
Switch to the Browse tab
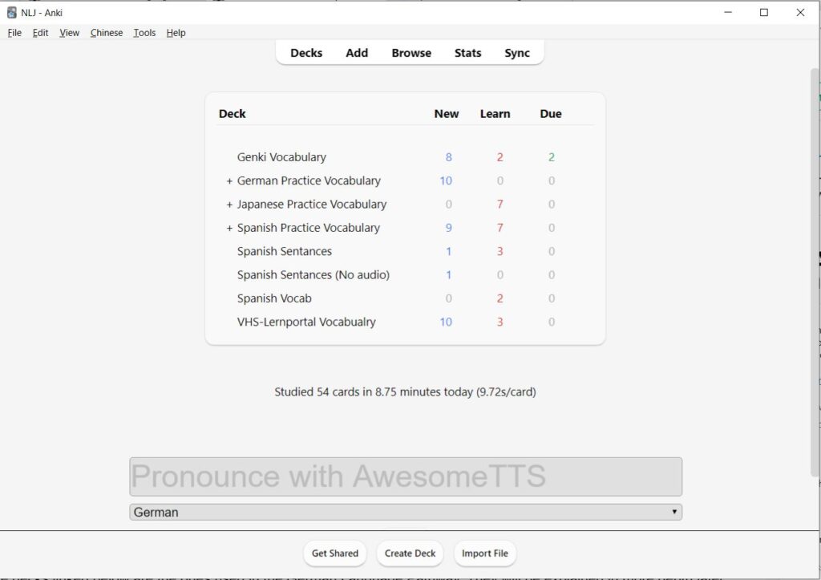pos(410,53)
